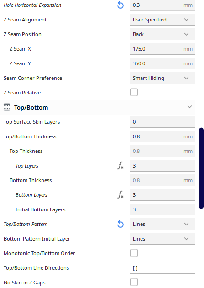Screen dimensions: 204x288
Task: Reset Top/Bottom Pattern to default
Action: click(x=120, y=224)
